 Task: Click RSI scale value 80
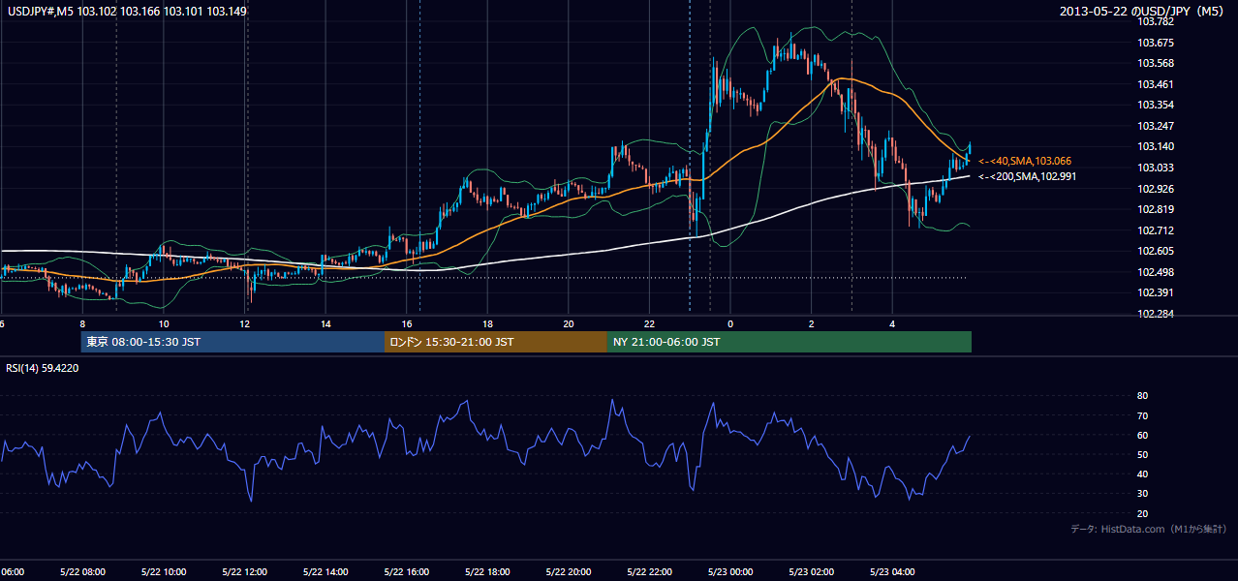point(1142,396)
